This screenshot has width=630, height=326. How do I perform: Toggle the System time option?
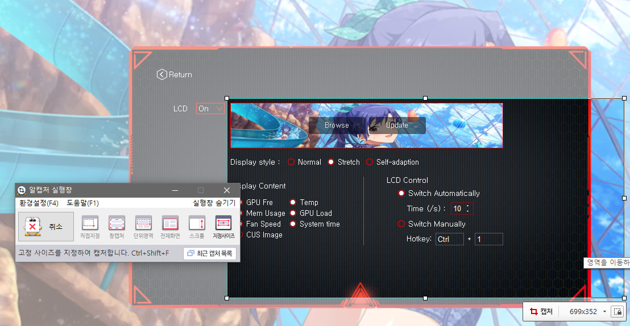(293, 224)
